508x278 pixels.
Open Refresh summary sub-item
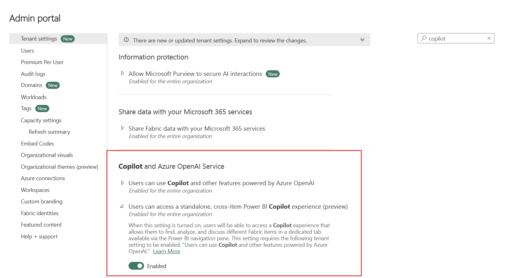coord(50,132)
